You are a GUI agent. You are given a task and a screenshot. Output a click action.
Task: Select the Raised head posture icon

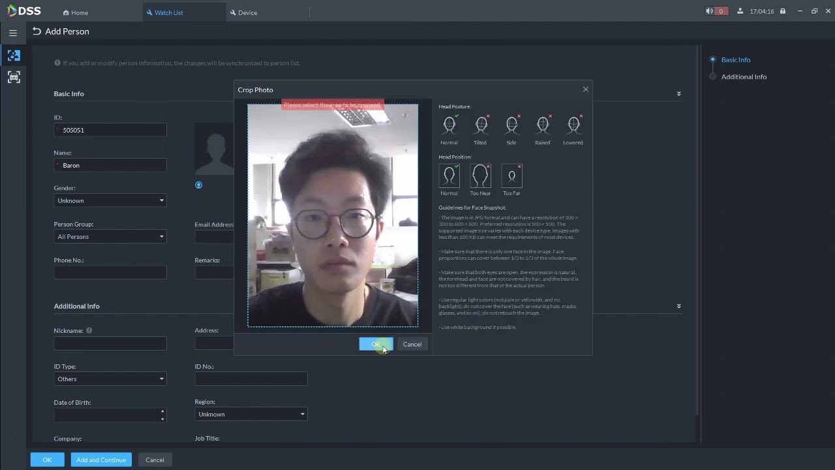click(543, 125)
